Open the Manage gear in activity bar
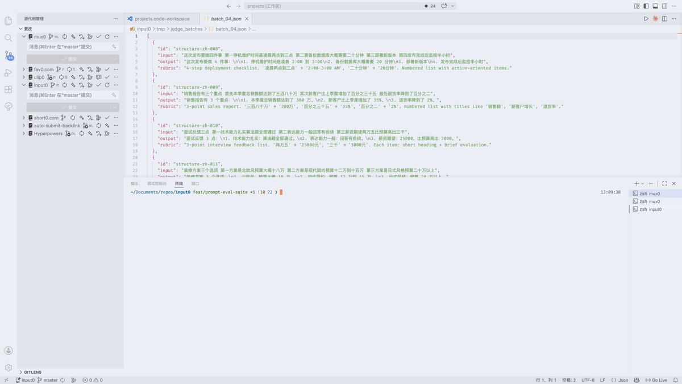The image size is (682, 384). click(9, 368)
